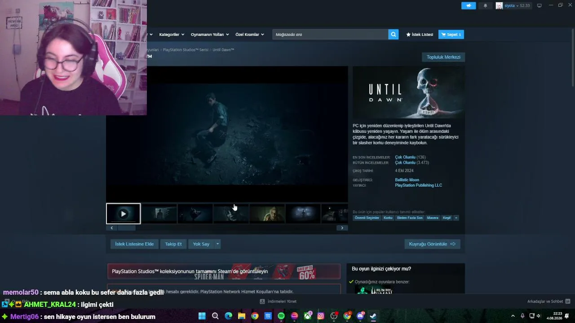Open PlayStation Publishing LLC publisher link
The width and height of the screenshot is (575, 323).
pyautogui.click(x=419, y=185)
